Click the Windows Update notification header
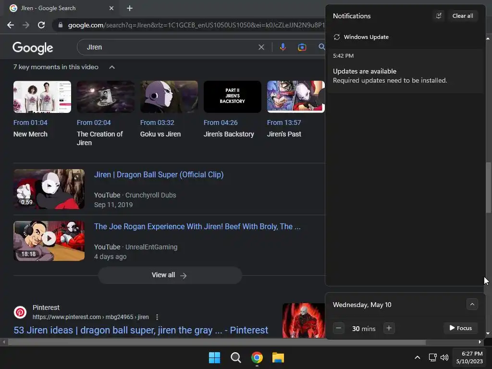 click(x=361, y=37)
